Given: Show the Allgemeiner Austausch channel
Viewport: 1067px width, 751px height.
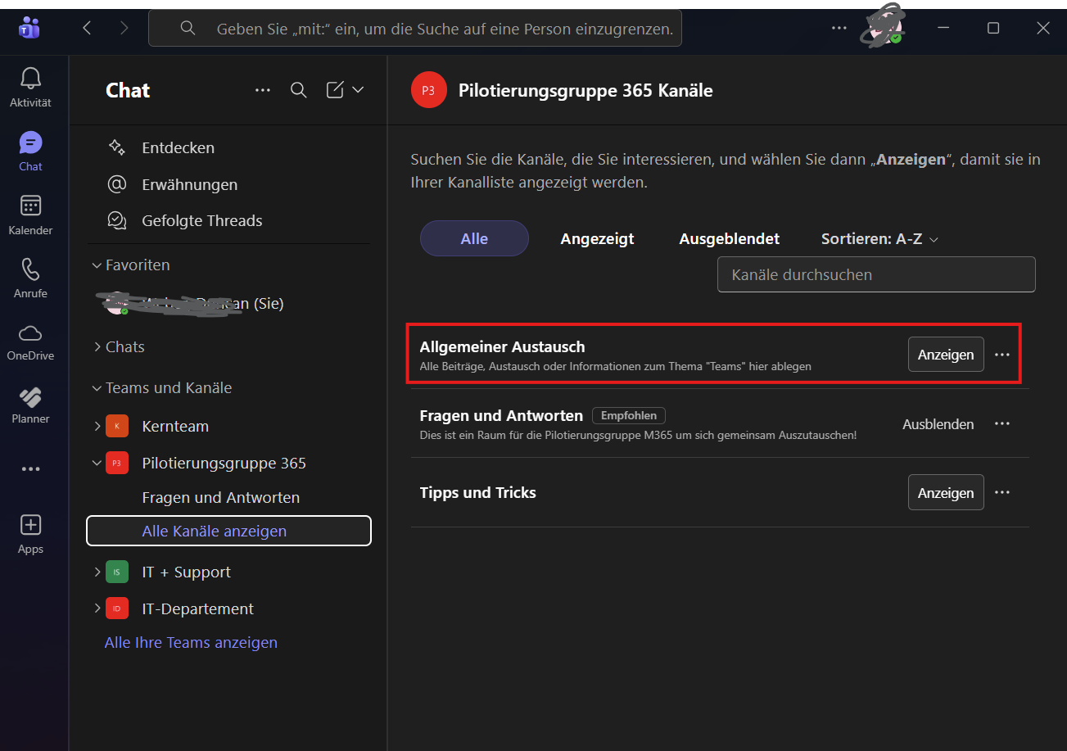Looking at the screenshot, I should (x=945, y=355).
